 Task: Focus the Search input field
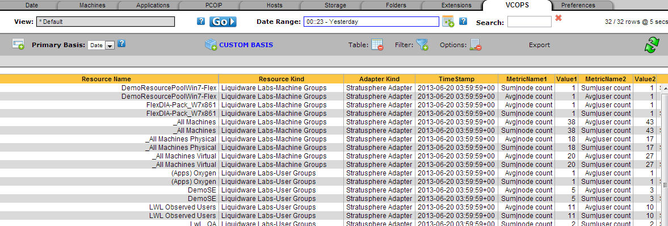pos(529,22)
